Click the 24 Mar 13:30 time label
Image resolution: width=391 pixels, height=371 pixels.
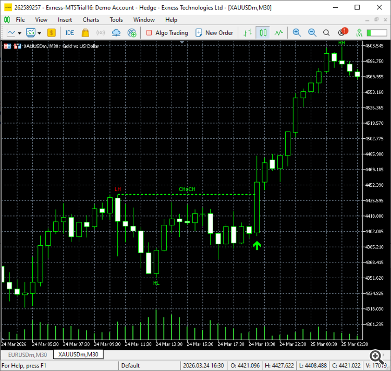coord(169,344)
